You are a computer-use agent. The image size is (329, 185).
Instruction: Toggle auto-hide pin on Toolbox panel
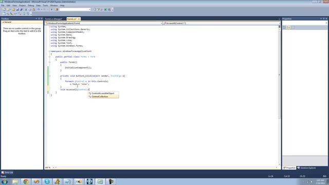pyautogui.click(x=39, y=18)
